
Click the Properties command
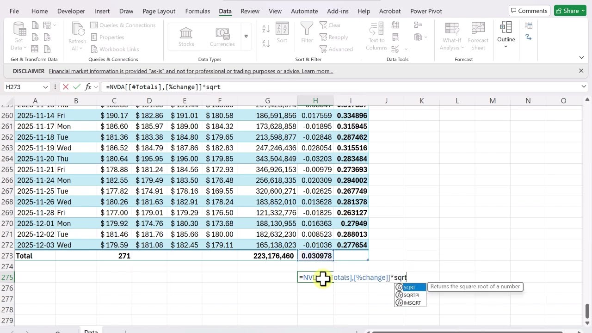pyautogui.click(x=107, y=37)
